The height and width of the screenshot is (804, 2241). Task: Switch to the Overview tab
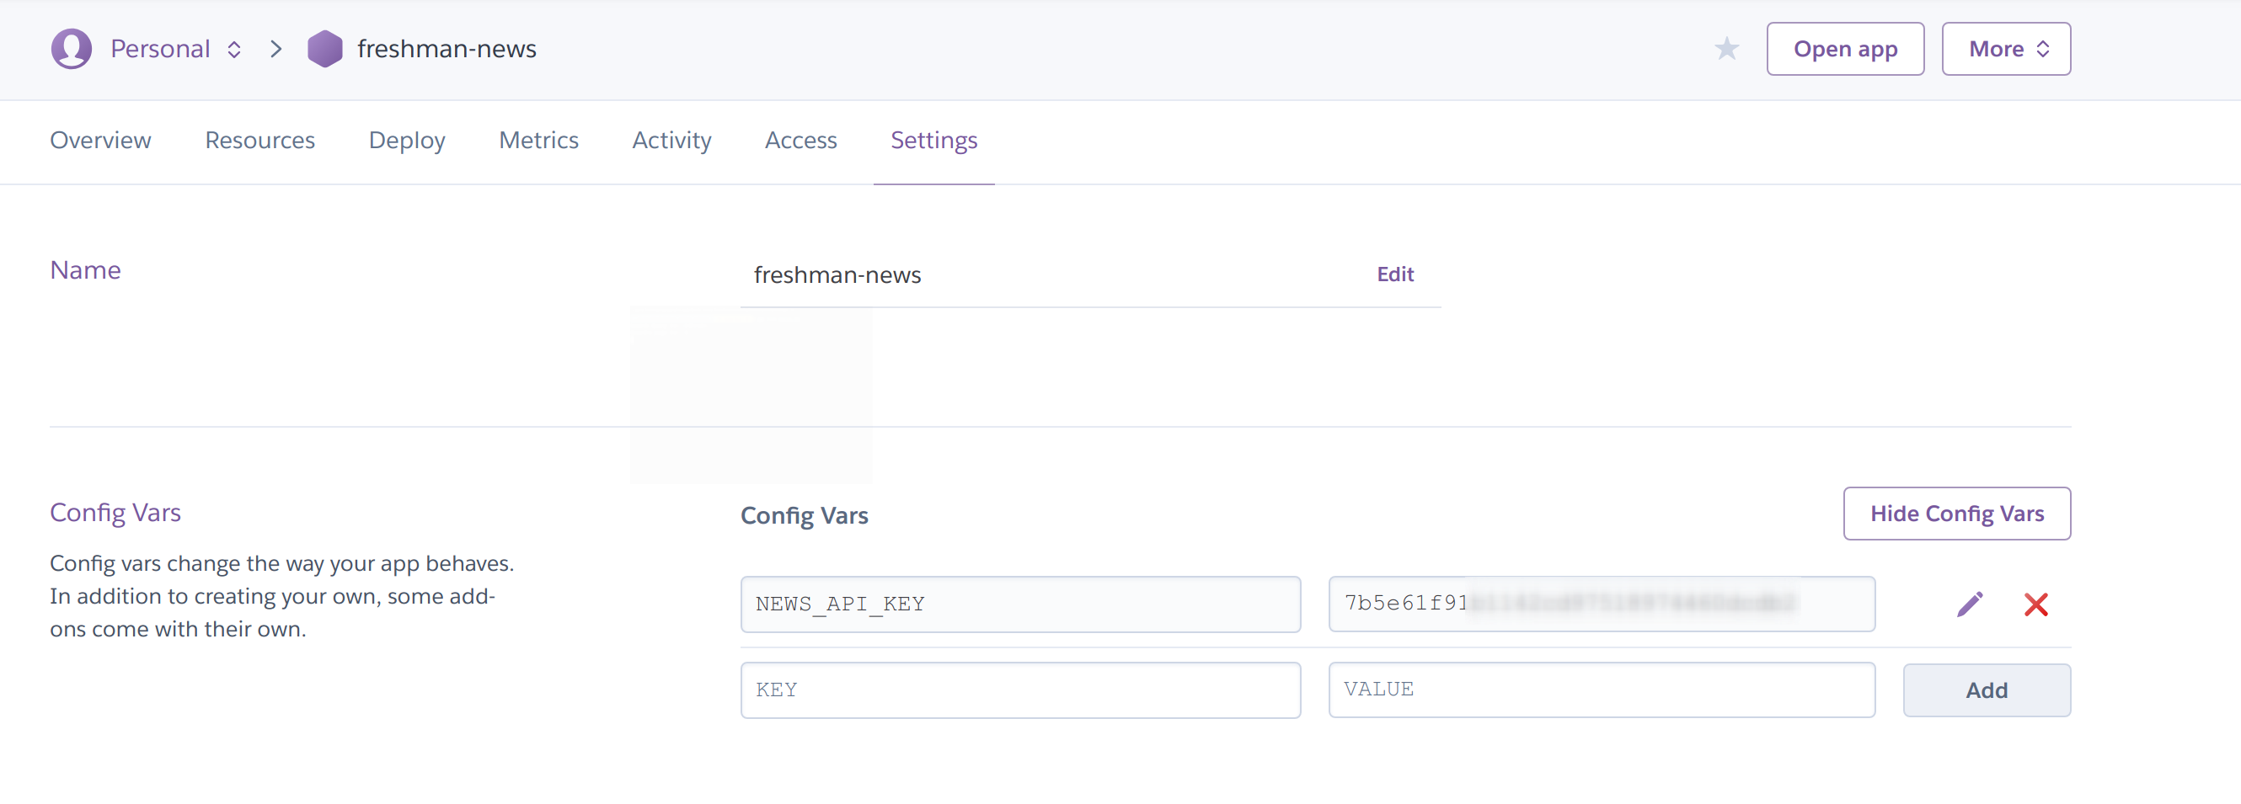tap(100, 140)
